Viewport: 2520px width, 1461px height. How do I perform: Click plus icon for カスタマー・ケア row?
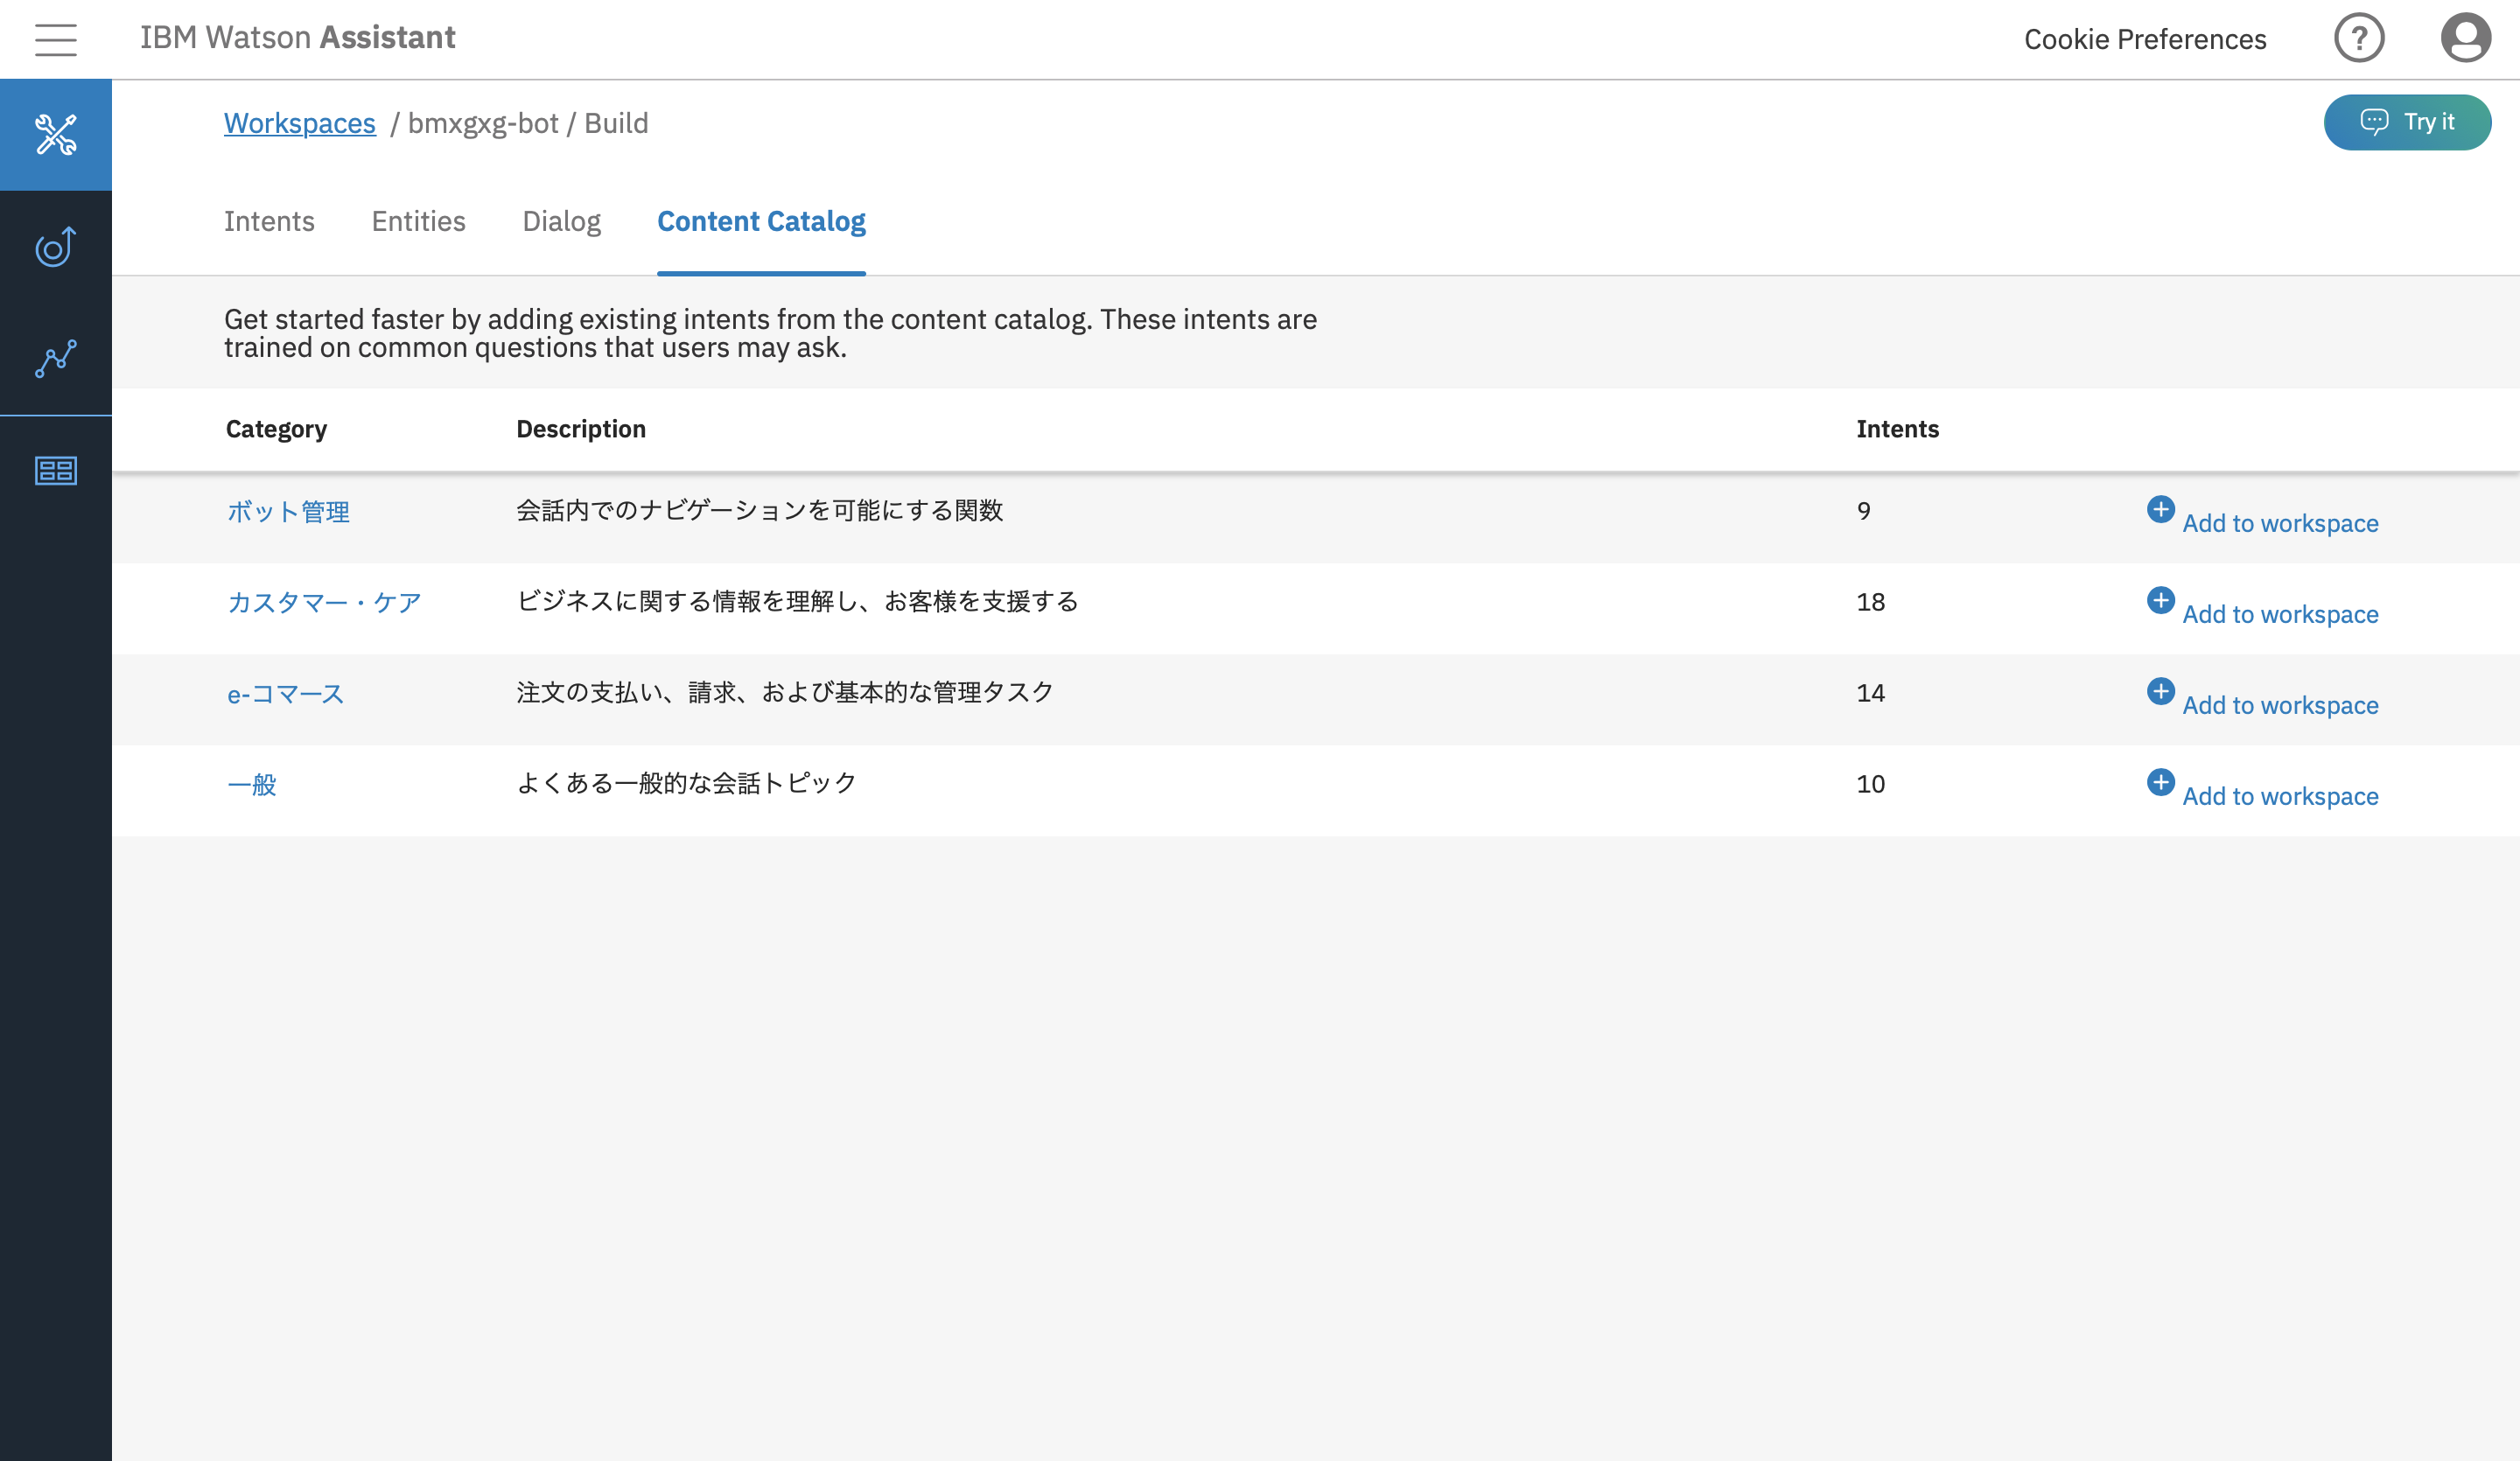coord(2160,600)
